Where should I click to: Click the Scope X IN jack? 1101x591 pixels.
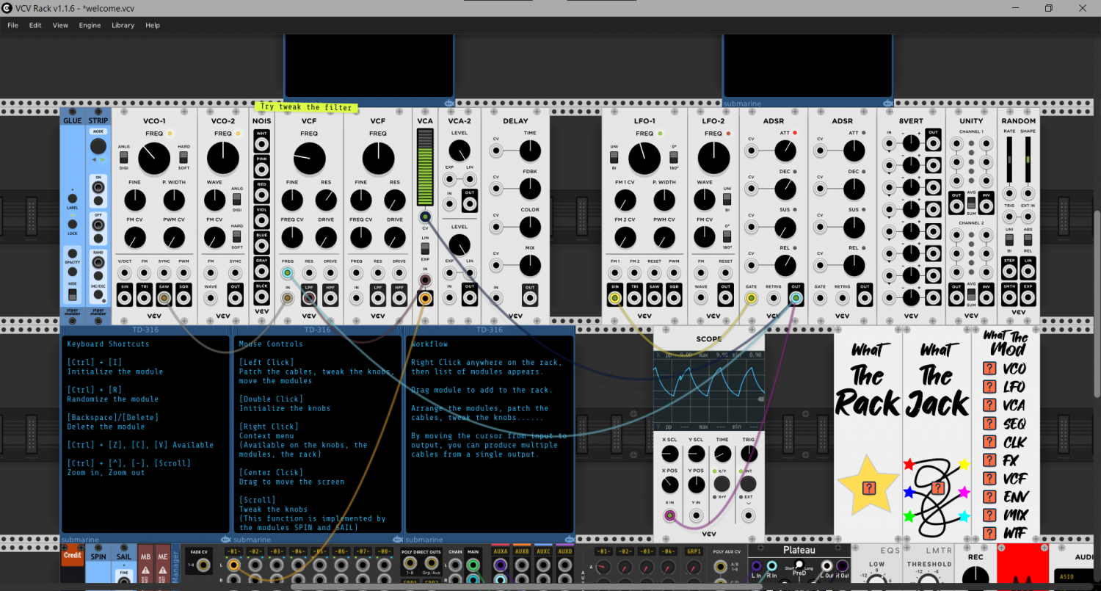click(x=669, y=515)
